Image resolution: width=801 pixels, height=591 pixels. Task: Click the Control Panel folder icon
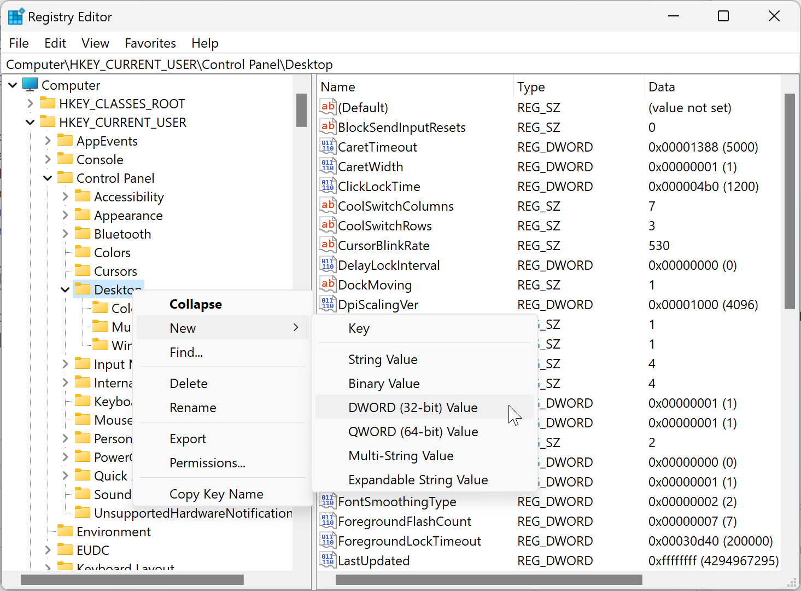[x=65, y=178]
